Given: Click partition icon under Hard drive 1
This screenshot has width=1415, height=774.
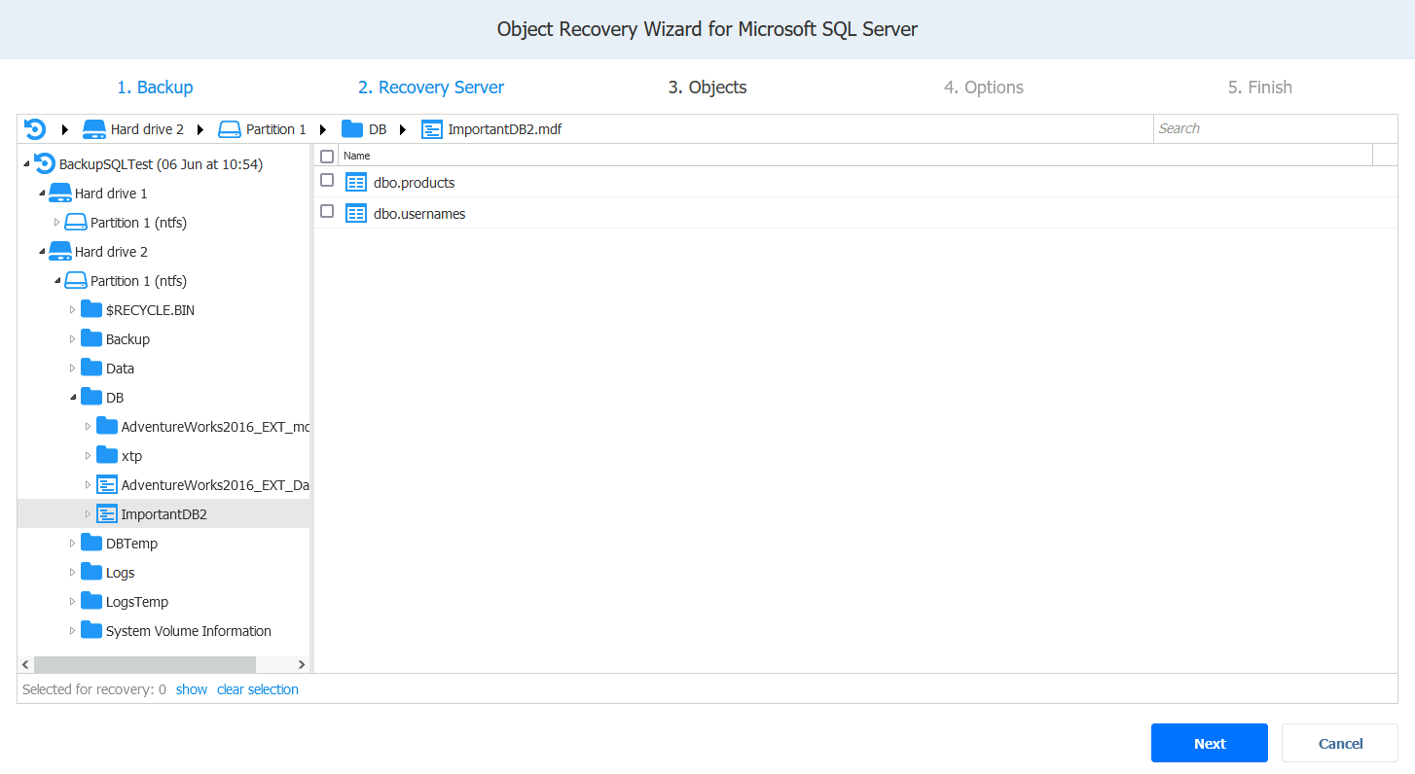Looking at the screenshot, I should click(76, 222).
